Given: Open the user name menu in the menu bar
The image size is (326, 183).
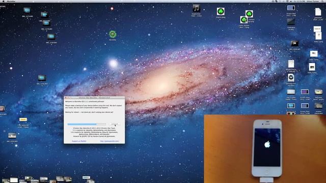Looking at the screenshot, I should click(313, 1).
